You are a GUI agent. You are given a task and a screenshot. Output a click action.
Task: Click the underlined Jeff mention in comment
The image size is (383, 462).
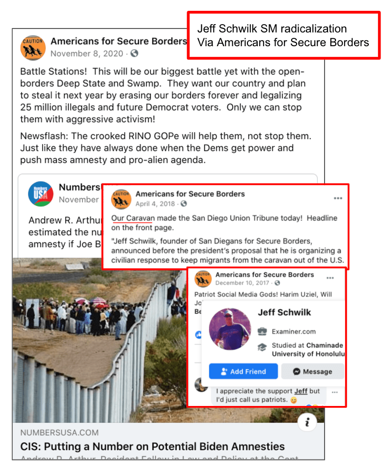pyautogui.click(x=301, y=391)
